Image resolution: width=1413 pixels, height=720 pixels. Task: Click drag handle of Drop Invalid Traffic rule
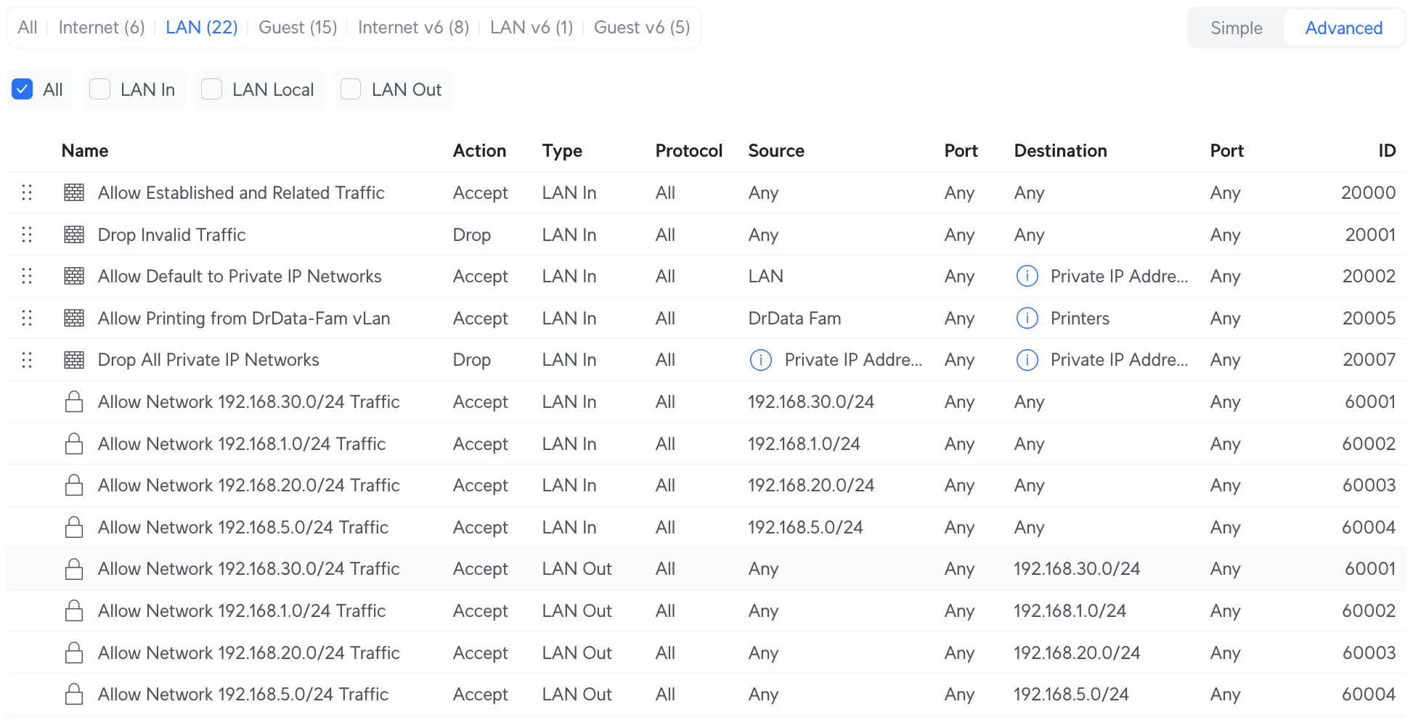27,234
